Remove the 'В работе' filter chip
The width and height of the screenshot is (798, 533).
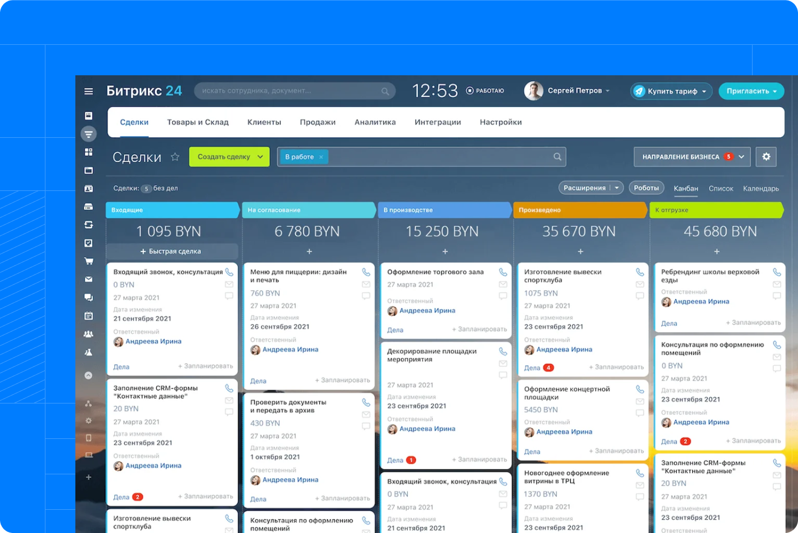point(321,157)
